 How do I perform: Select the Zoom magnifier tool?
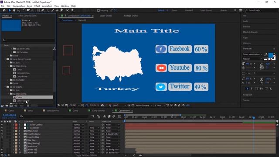pos(18,10)
